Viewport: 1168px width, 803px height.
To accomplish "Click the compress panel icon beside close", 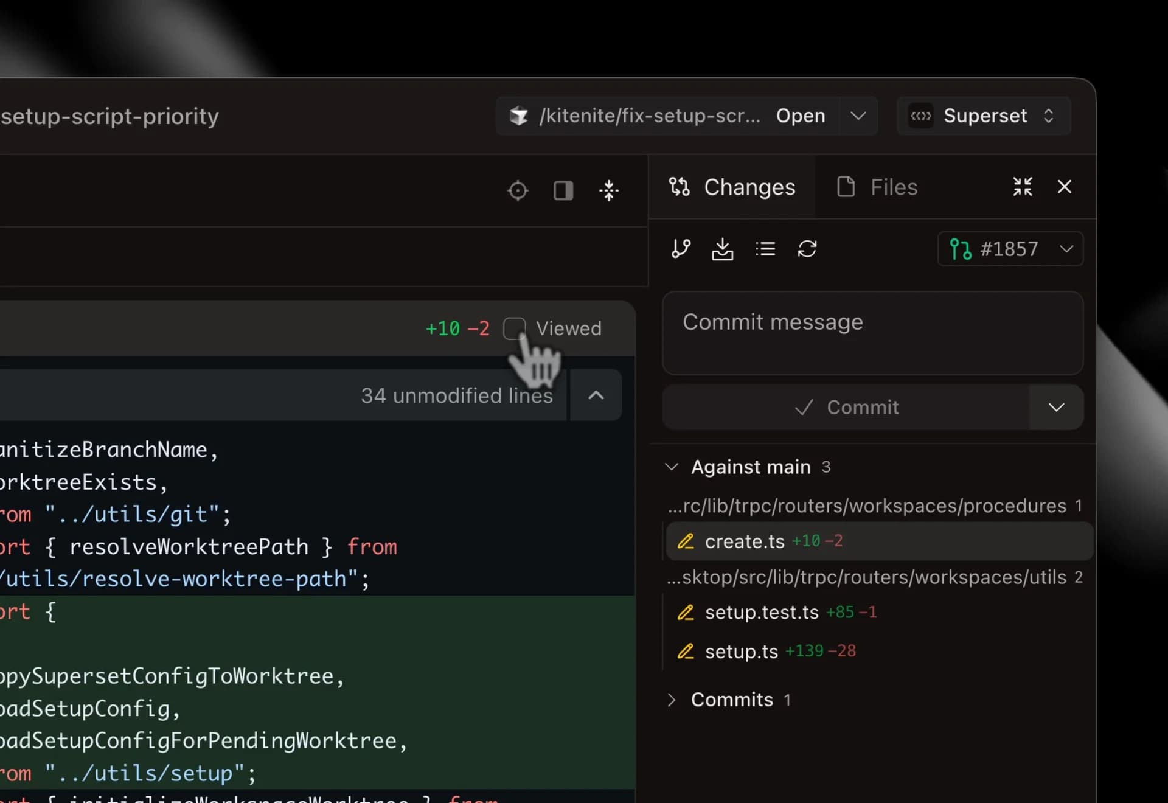I will click(1023, 187).
